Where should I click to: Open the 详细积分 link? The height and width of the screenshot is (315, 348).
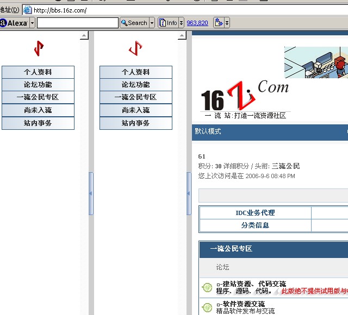237,166
